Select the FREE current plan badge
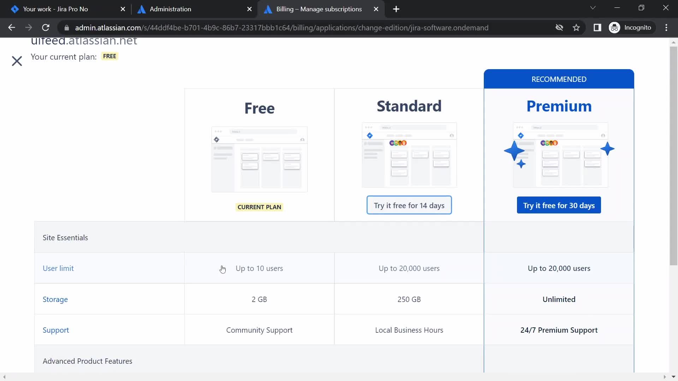The width and height of the screenshot is (678, 381). point(109,56)
